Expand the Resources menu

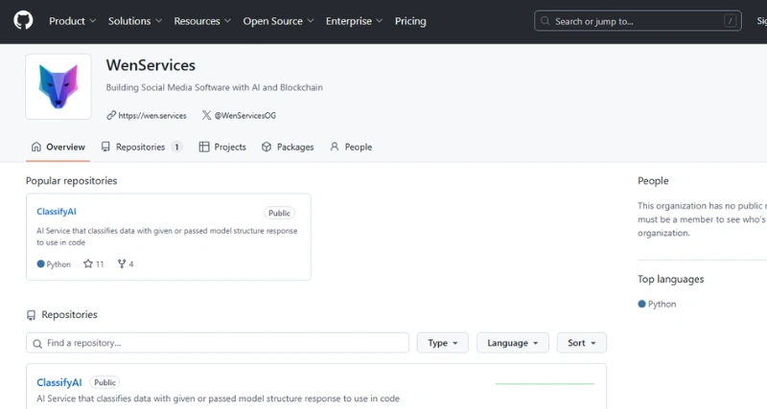coord(202,21)
